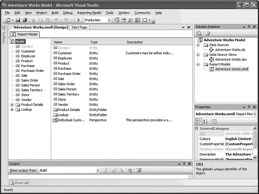Image resolution: width=259 pixels, height=194 pixels.
Task: Select Purchase Order in Model tree
Action: click(x=32, y=71)
